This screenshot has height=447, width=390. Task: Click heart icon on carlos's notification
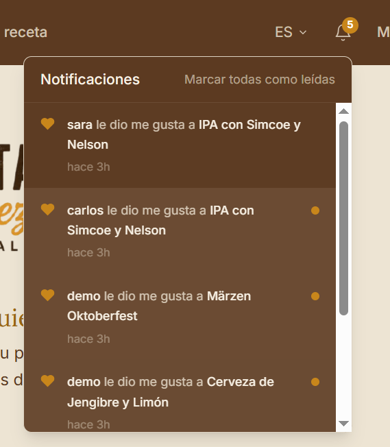pos(47,210)
